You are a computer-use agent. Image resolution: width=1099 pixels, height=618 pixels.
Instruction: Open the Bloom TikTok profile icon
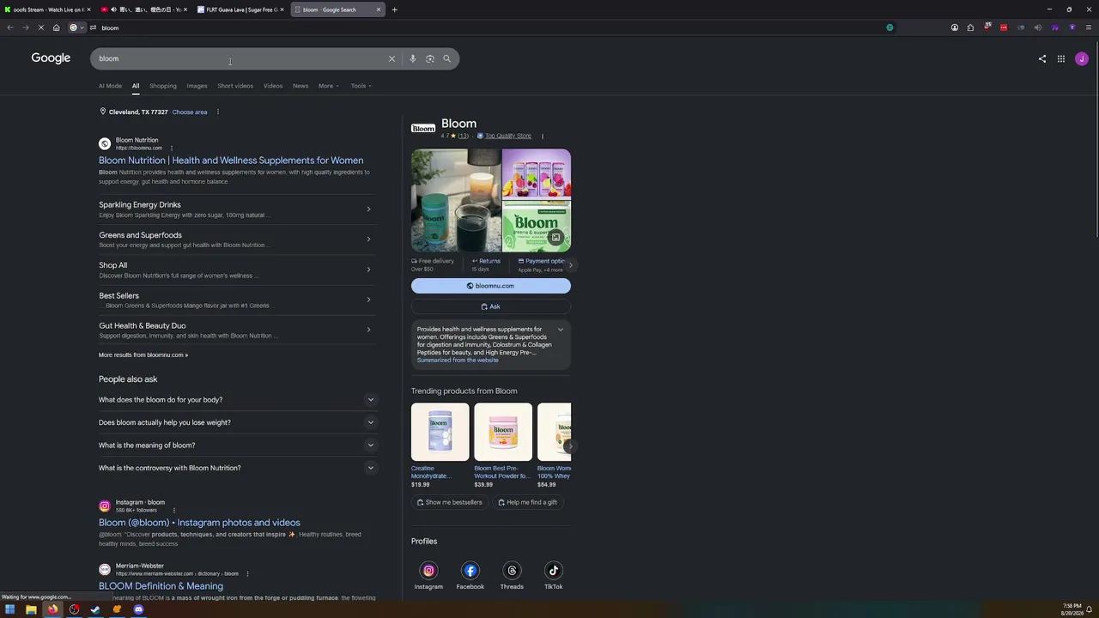554,571
